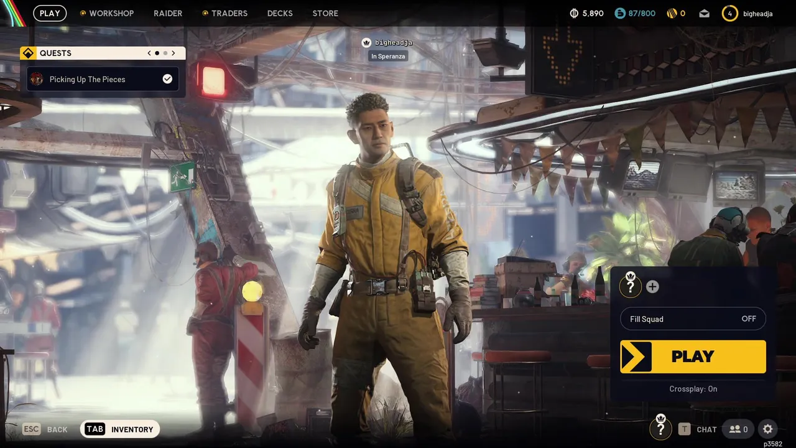Open the Picking Up The Pieces quest
This screenshot has height=448, width=796.
pos(103,79)
